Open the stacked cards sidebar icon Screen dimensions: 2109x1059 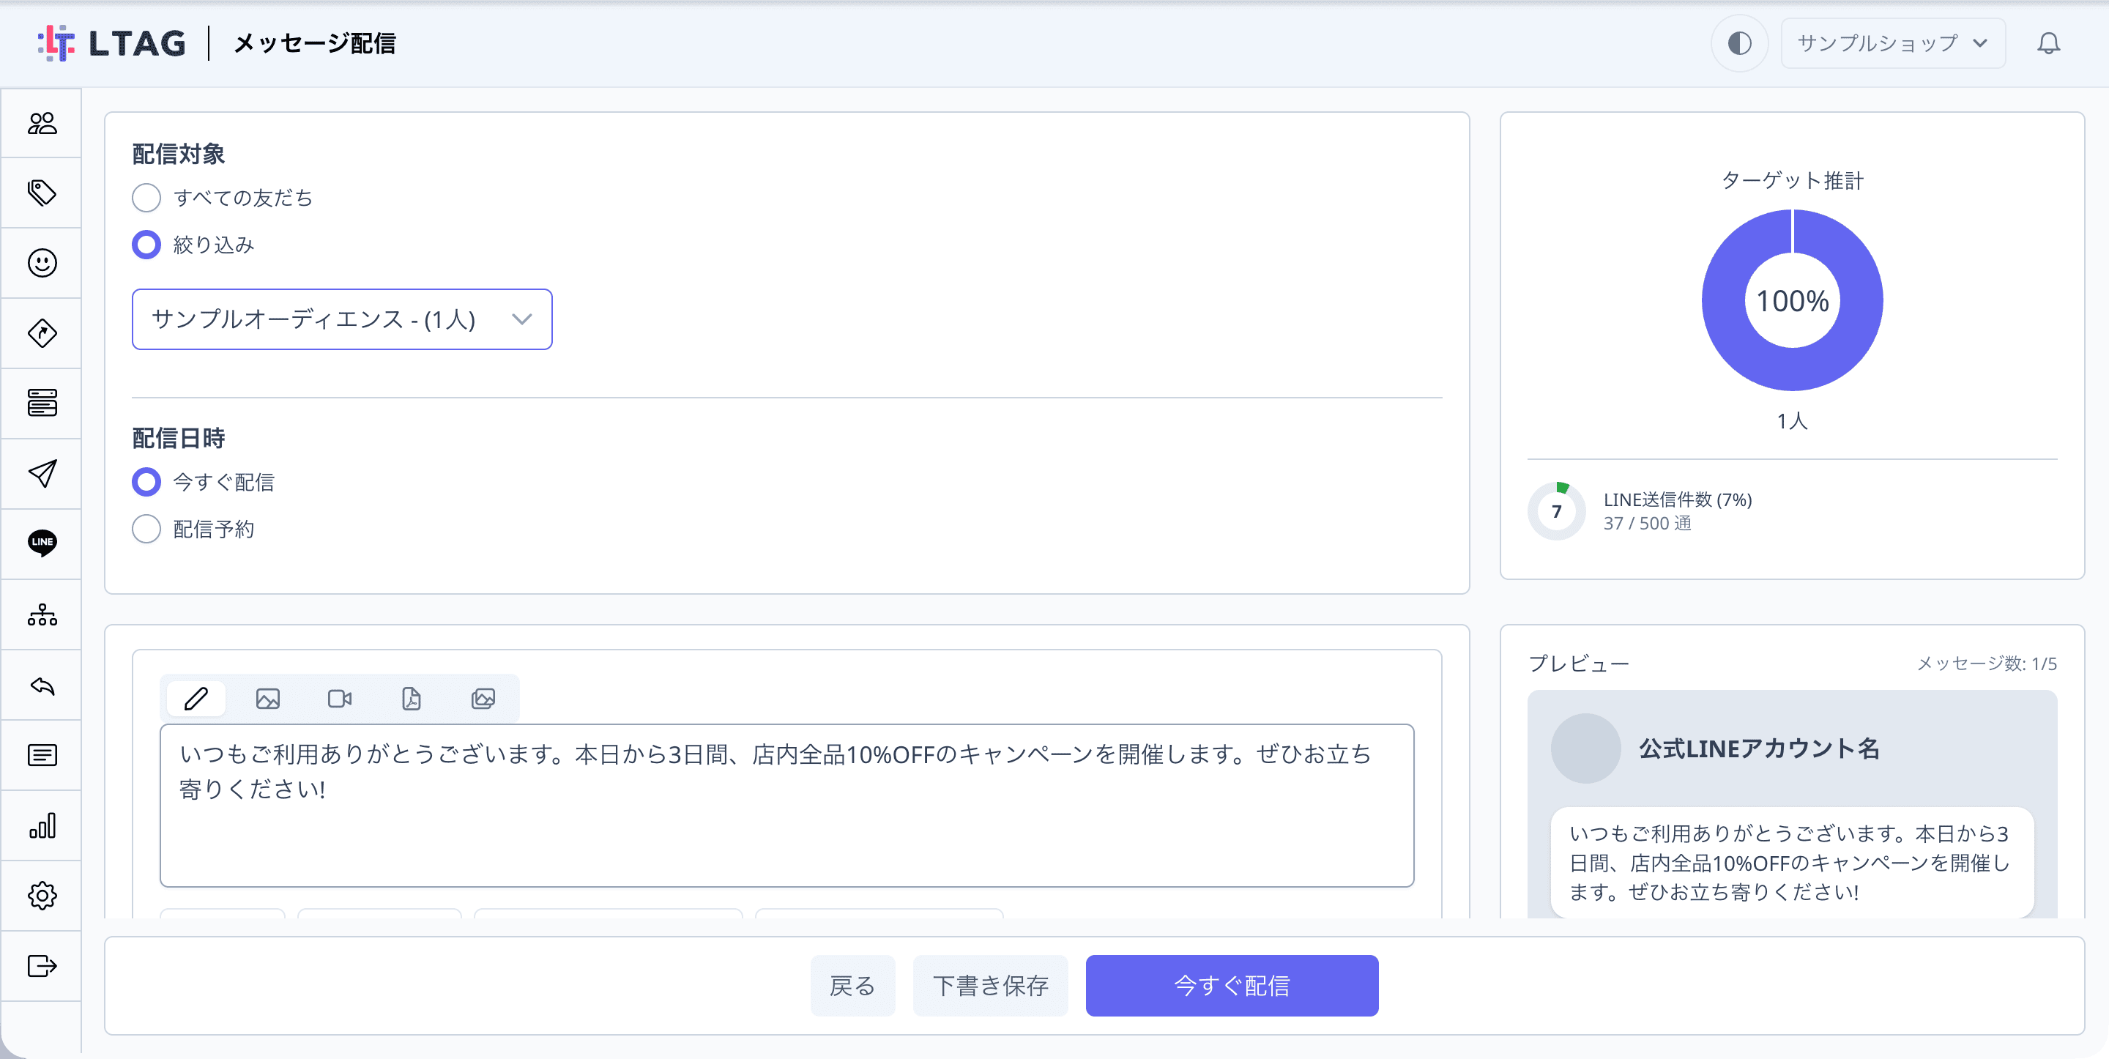point(42,403)
